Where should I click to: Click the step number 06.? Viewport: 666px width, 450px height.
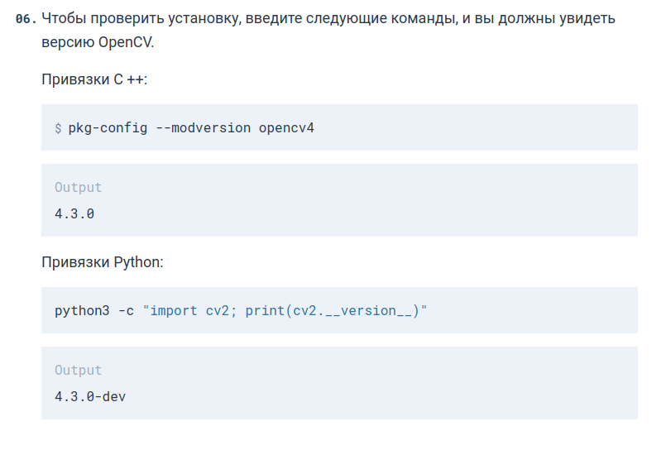(x=26, y=19)
